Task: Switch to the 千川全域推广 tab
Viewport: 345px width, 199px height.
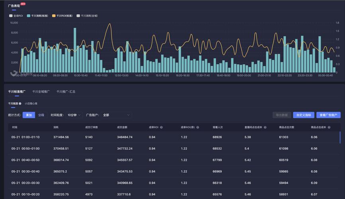Action: [x=41, y=92]
